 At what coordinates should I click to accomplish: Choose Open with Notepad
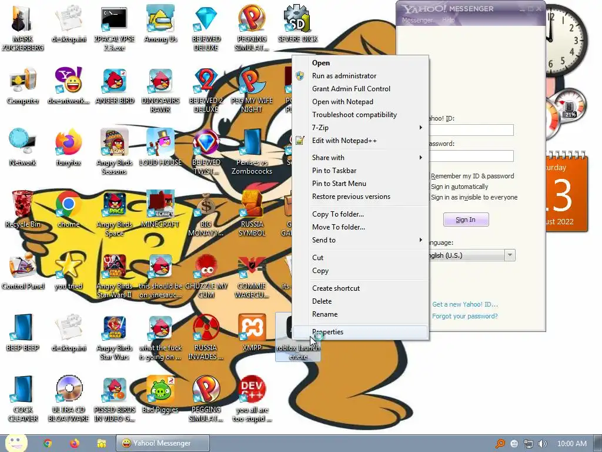click(x=360, y=102)
